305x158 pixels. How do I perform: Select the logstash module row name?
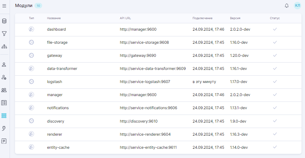54,82
